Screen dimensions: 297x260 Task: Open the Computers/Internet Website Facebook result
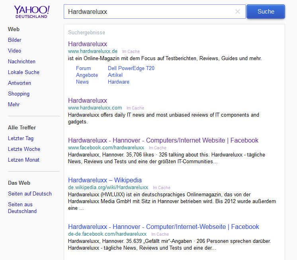click(x=163, y=140)
